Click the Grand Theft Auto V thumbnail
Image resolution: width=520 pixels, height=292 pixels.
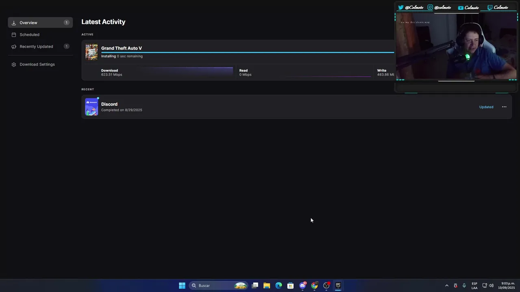(x=91, y=52)
